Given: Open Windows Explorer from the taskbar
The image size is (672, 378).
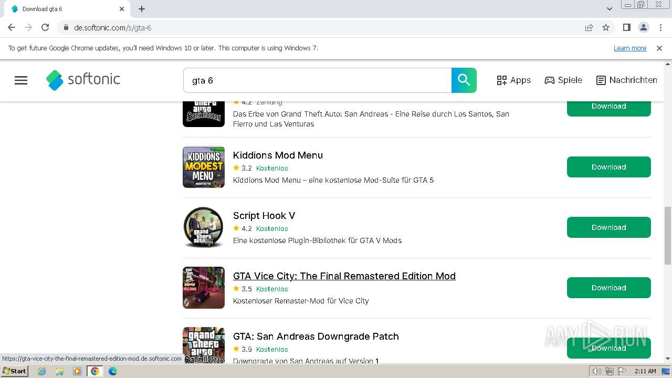Looking at the screenshot, I should pos(59,371).
